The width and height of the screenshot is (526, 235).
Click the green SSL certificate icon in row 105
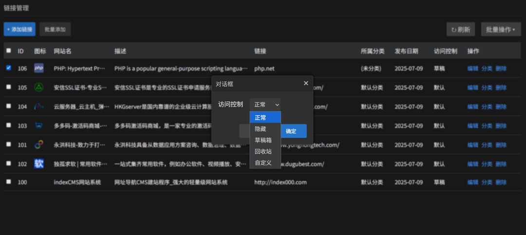point(39,88)
